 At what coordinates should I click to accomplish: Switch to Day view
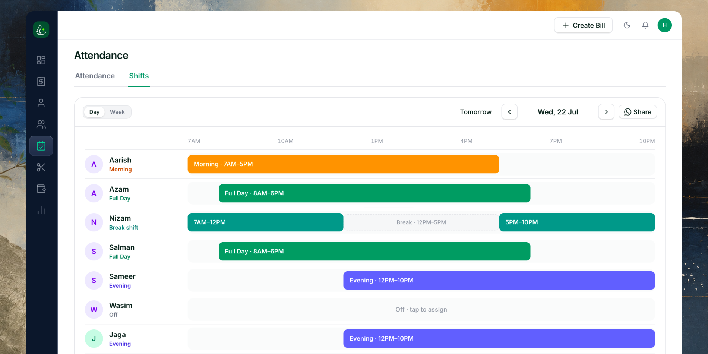pyautogui.click(x=94, y=112)
